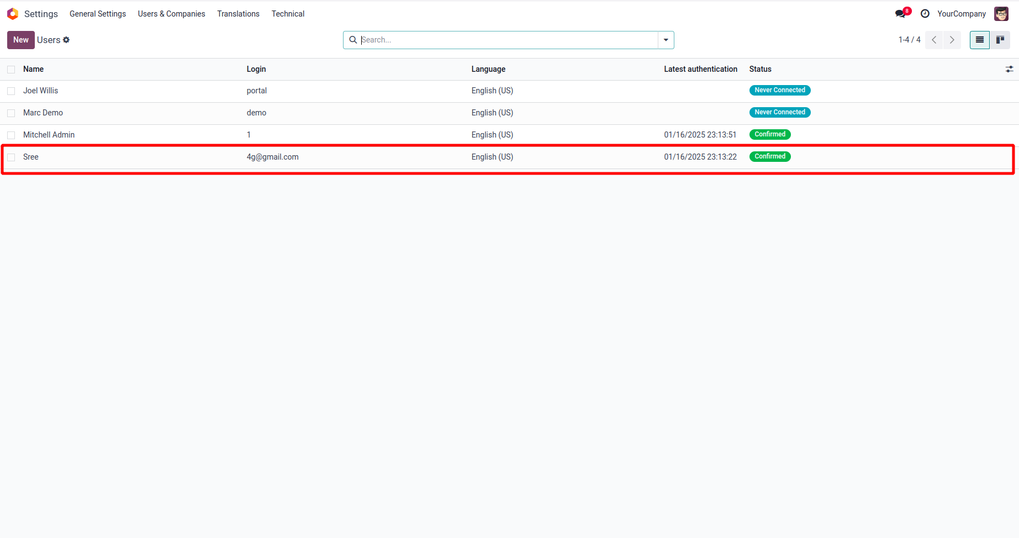Viewport: 1019px width, 538px height.
Task: Click the Users breadcrumb title
Action: click(x=49, y=40)
